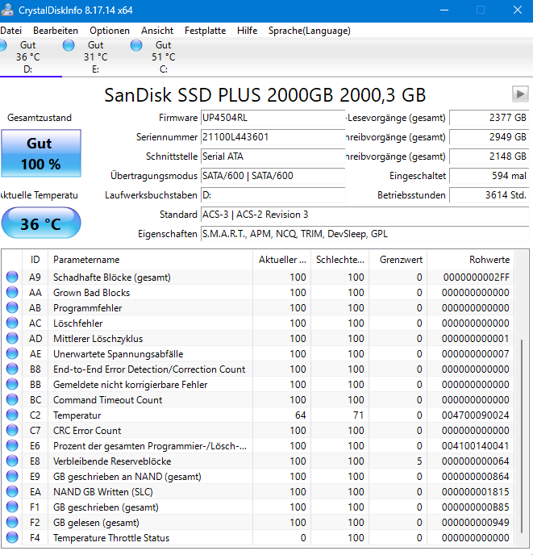Click status orb of C7 CRC Error Count row
Screen dimensions: 533x555
(12, 431)
